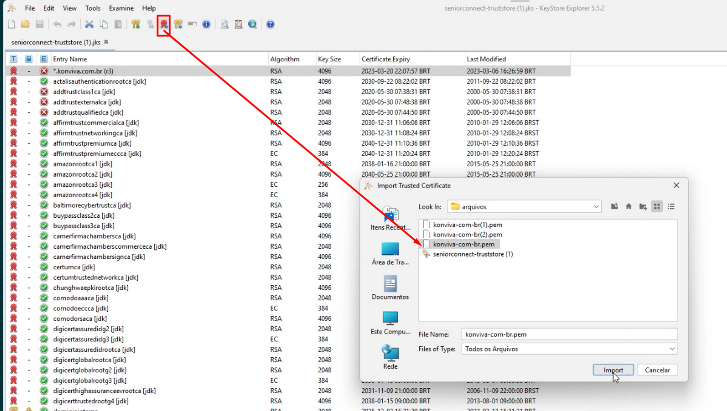
Task: Click the Set Password toolbar icon
Action: pos(192,24)
